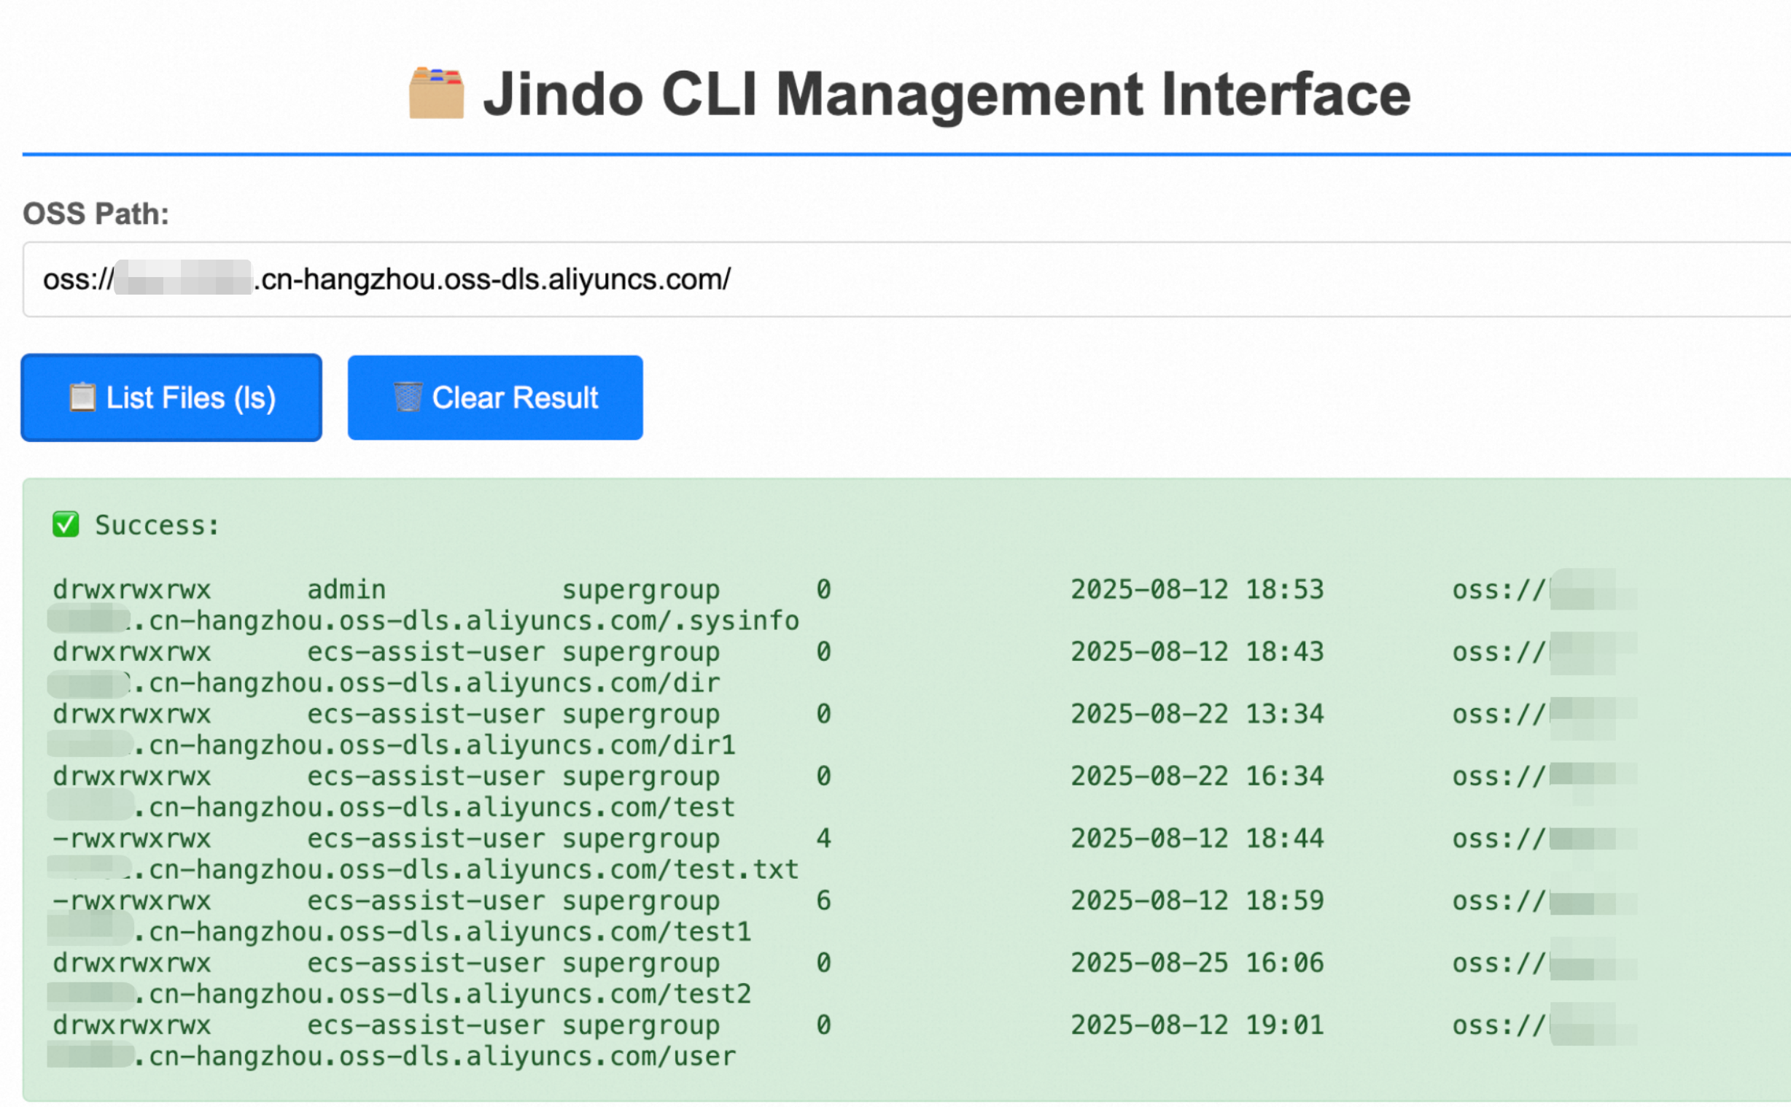
Task: Click 'ecs-assist-user' in the 16:06 row
Action: pos(426,963)
